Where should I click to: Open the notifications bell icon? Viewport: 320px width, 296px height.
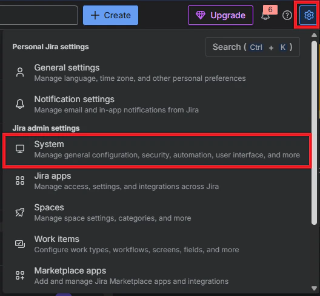point(265,16)
